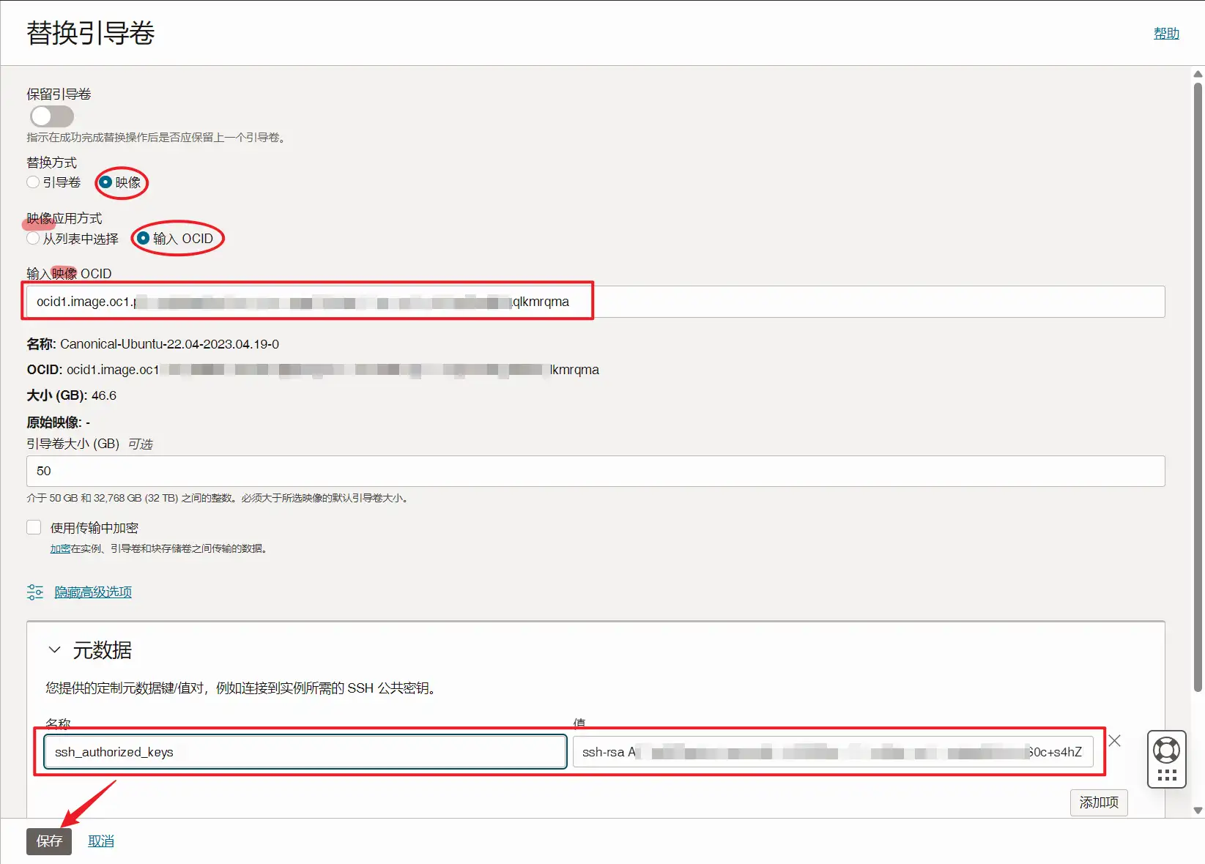
Task: Open the 帮助 help link
Action: coord(1166,33)
